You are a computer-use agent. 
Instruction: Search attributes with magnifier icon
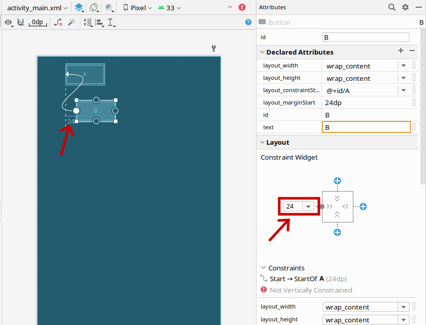coord(392,7)
